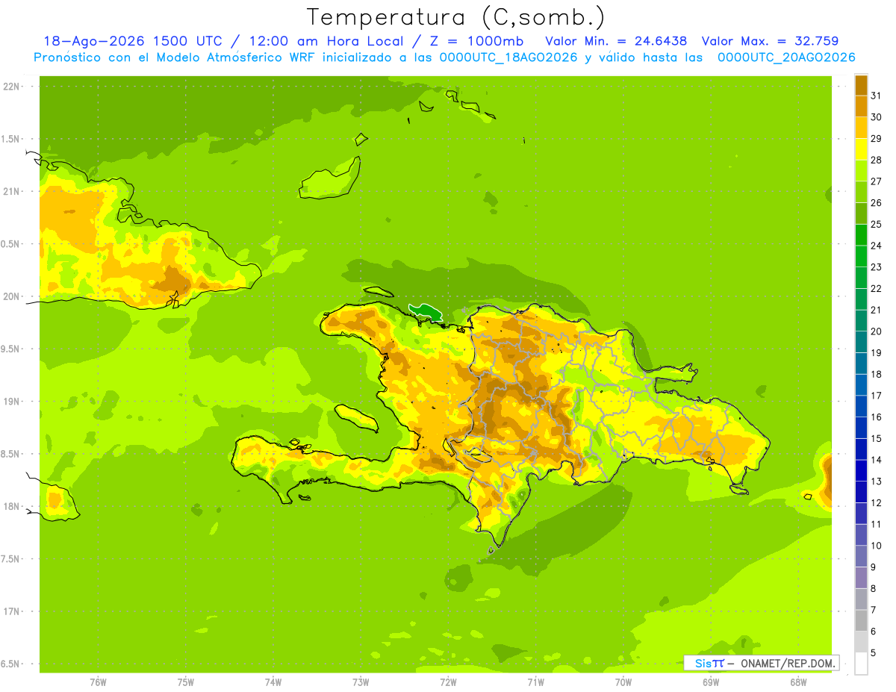This screenshot has height=692, width=896.
Task: Click the latitude axis label "19N"
Action: pos(11,402)
